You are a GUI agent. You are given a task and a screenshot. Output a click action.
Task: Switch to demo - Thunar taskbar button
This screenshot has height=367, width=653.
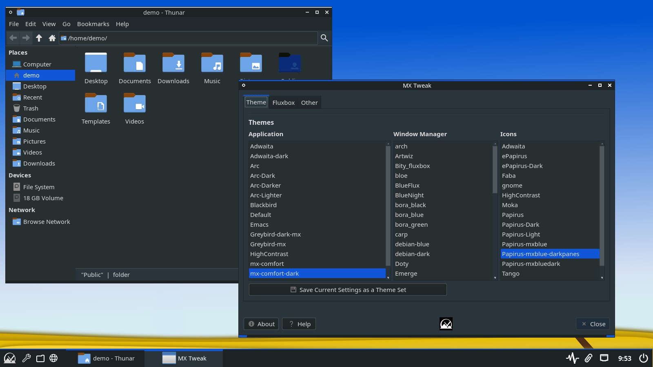click(106, 358)
